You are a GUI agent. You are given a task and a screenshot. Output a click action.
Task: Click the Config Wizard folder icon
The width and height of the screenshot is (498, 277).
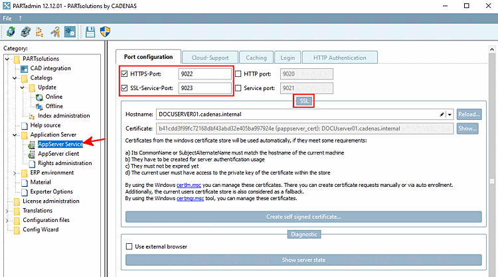pos(17,230)
